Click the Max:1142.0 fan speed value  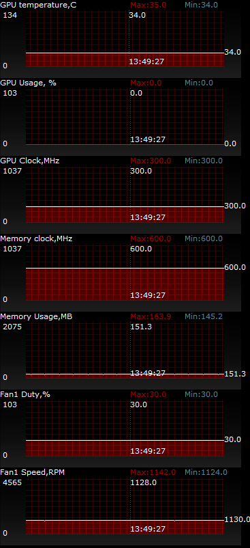pos(153,473)
